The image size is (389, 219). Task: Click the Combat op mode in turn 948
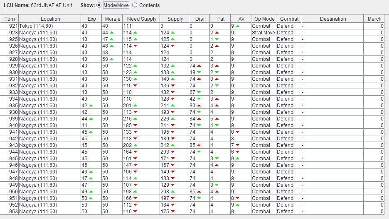[264, 178]
